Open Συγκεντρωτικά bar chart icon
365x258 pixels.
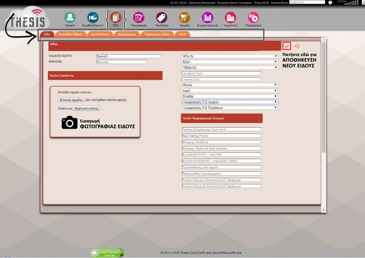[x=208, y=18]
